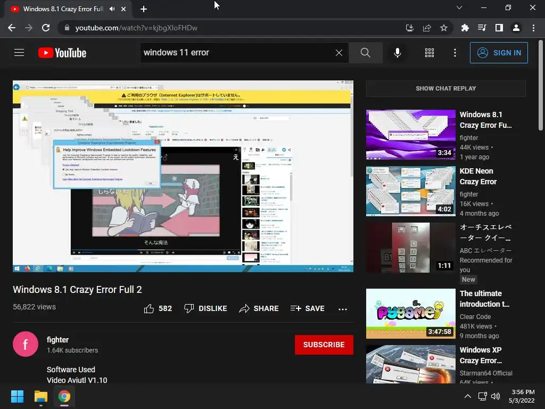Viewport: 545px width, 409px height.
Task: Click the video player area
Action: click(x=183, y=176)
